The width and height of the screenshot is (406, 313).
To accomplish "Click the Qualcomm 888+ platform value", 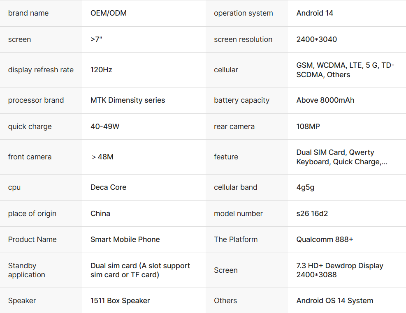I will point(325,239).
